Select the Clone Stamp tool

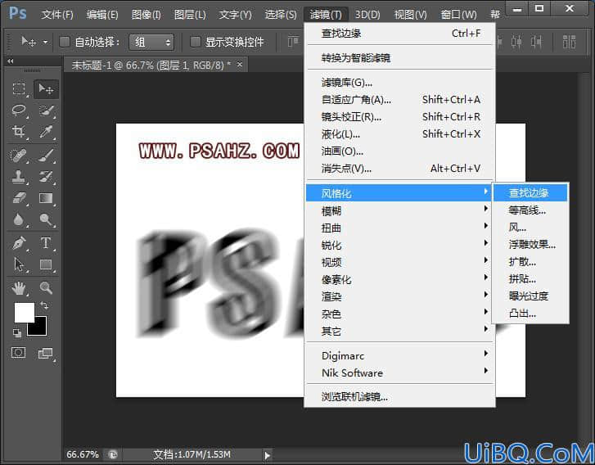[x=19, y=177]
